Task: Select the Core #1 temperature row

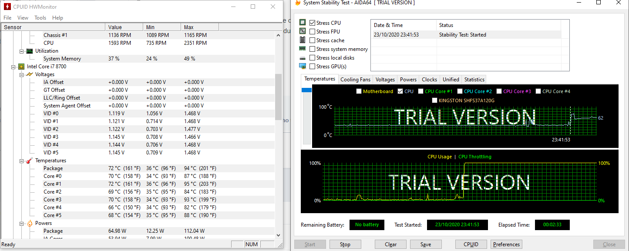Action: tap(138, 184)
